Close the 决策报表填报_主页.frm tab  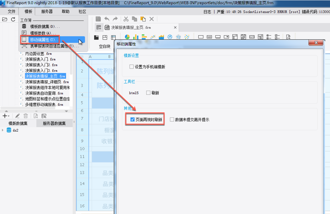175,27
